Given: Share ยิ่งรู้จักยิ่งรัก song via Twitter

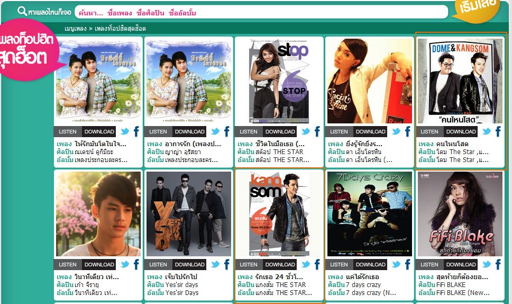Looking at the screenshot, I should coord(396,132).
